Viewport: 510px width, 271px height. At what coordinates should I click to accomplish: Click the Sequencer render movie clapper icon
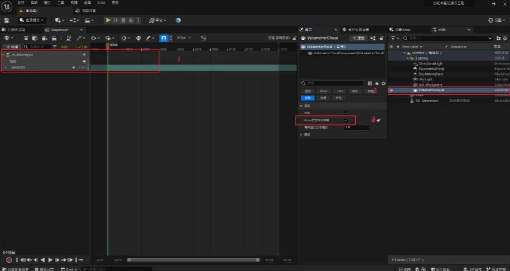click(54, 38)
